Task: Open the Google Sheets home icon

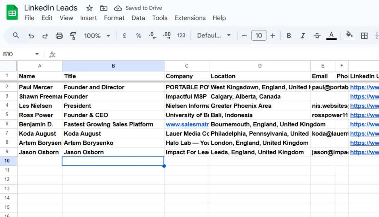Action: [x=12, y=13]
